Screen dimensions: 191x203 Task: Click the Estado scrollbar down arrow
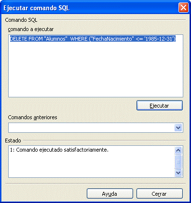[178, 172]
